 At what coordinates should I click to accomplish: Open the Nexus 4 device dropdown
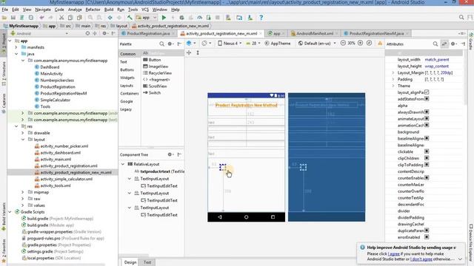coord(230,44)
